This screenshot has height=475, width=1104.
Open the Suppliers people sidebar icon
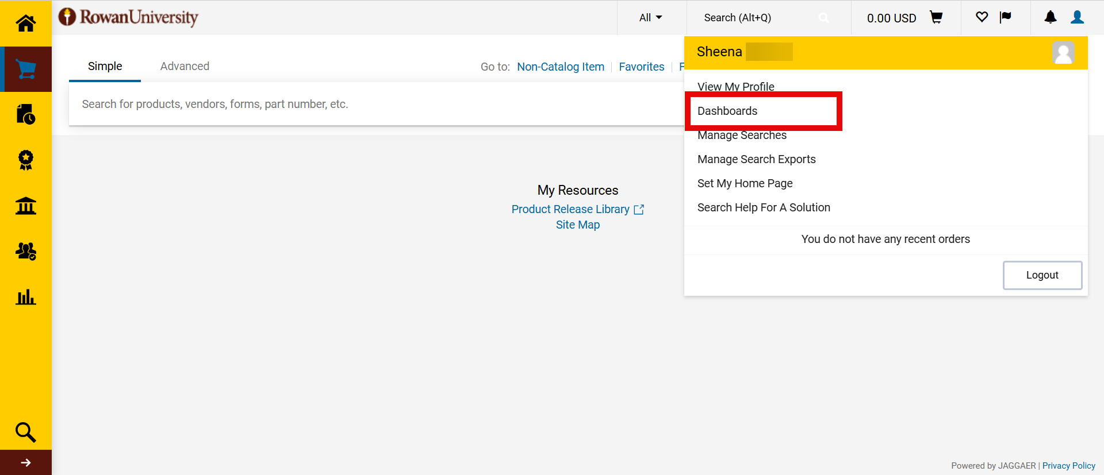tap(25, 251)
